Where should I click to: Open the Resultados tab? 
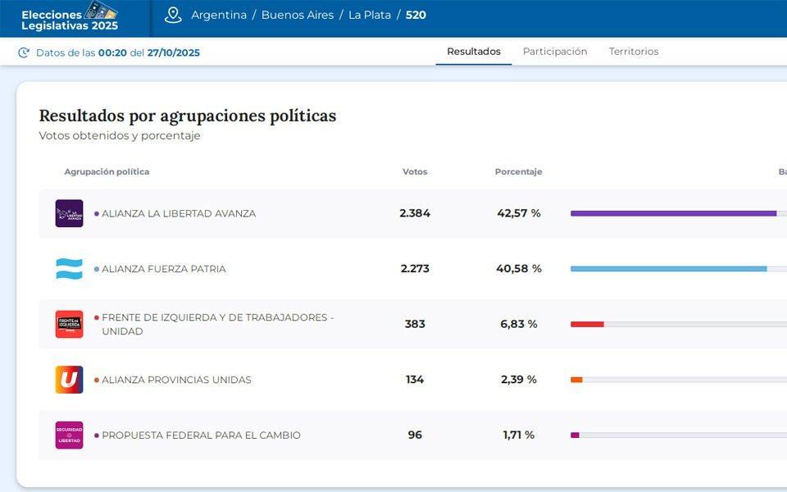(x=473, y=52)
